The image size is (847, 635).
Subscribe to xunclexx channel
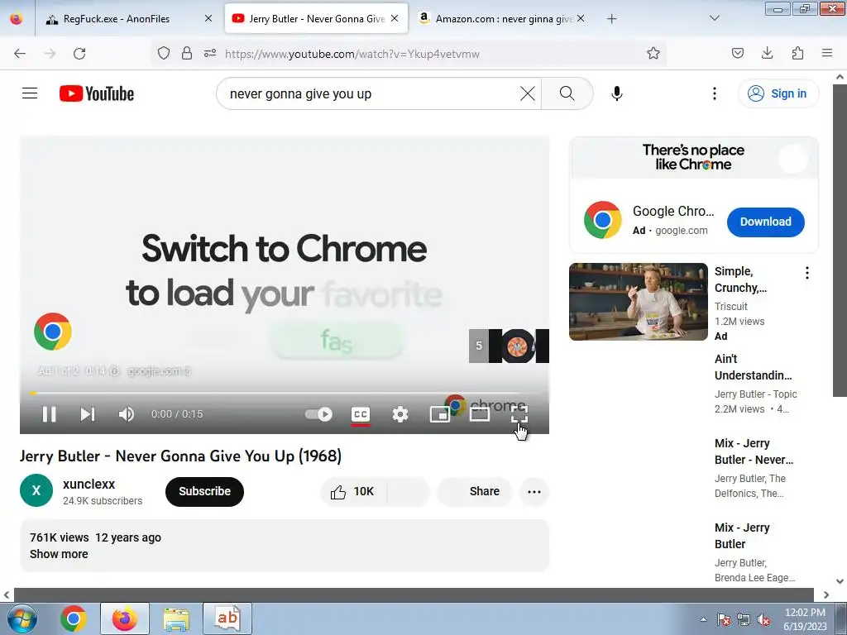click(x=205, y=491)
